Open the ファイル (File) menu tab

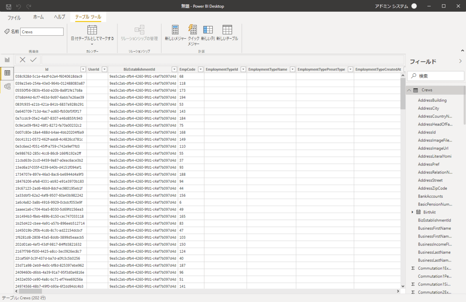pyautogui.click(x=14, y=17)
